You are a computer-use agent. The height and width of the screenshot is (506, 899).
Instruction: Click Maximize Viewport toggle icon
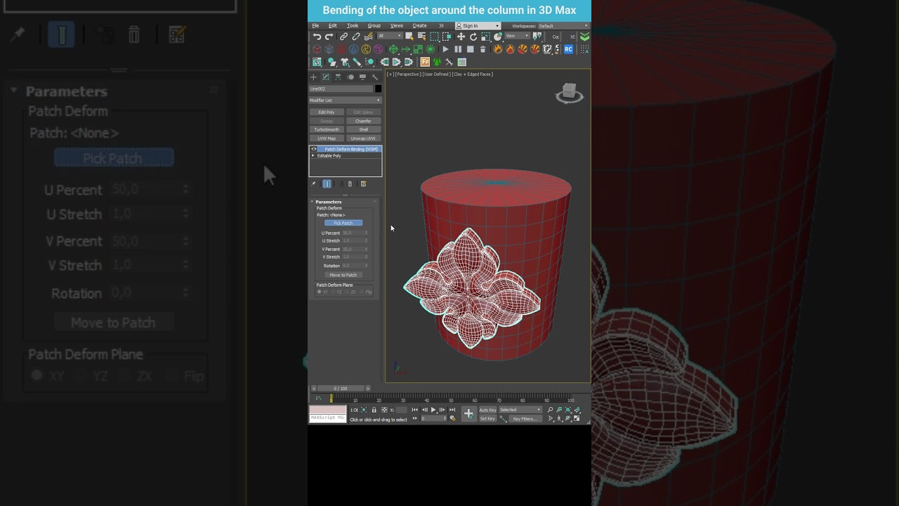tap(577, 419)
